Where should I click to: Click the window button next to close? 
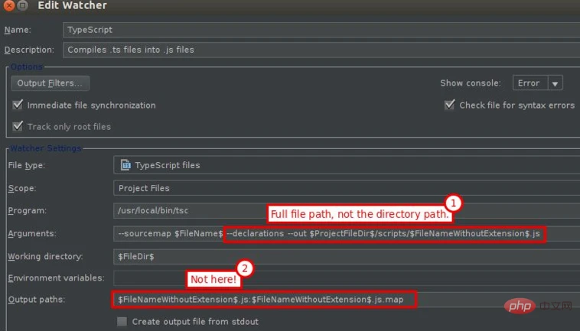pyautogui.click(x=22, y=5)
